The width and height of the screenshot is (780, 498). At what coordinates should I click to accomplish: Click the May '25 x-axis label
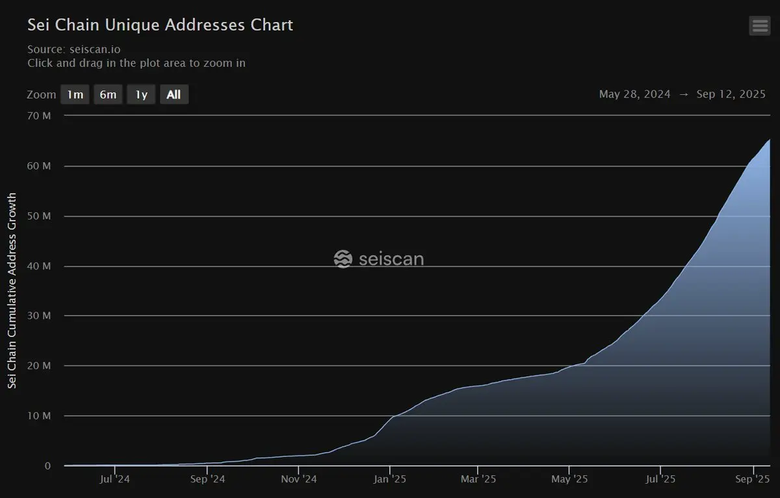[x=569, y=480]
